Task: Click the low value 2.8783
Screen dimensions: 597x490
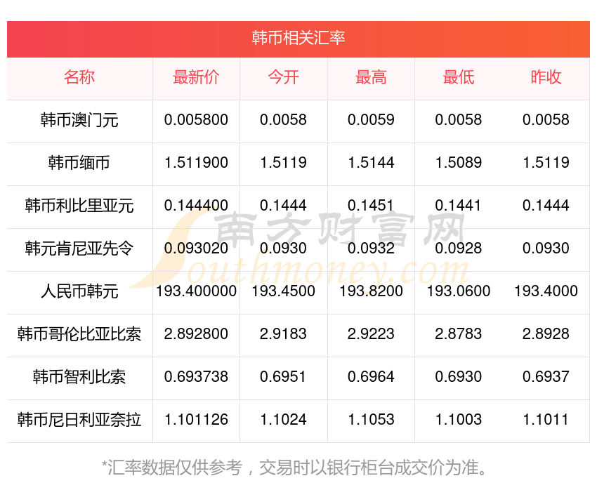Action: click(x=459, y=334)
